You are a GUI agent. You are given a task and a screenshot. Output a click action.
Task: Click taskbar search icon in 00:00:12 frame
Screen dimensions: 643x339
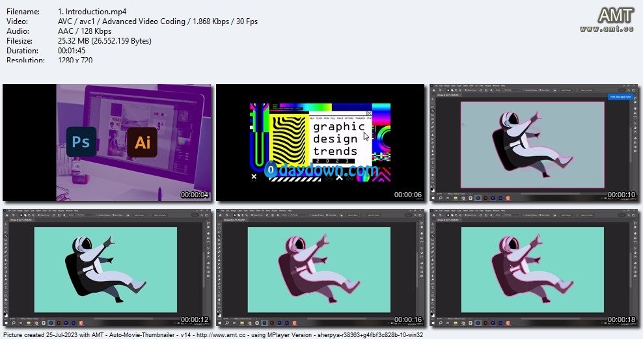[14, 323]
